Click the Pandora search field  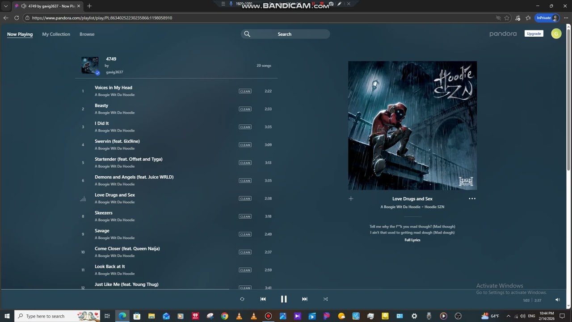pos(285,34)
